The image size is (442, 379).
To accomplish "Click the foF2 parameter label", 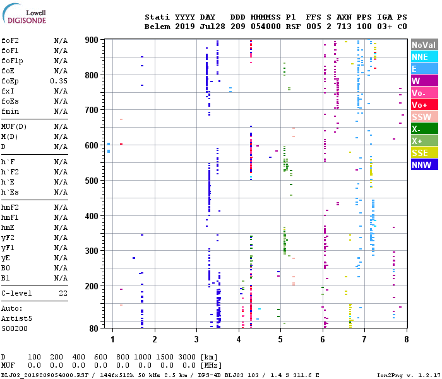I will click(x=10, y=40).
